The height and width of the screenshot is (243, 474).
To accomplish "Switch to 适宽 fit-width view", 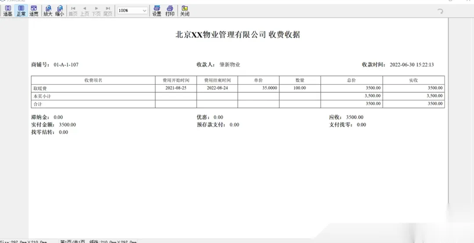I will pyautogui.click(x=34, y=11).
